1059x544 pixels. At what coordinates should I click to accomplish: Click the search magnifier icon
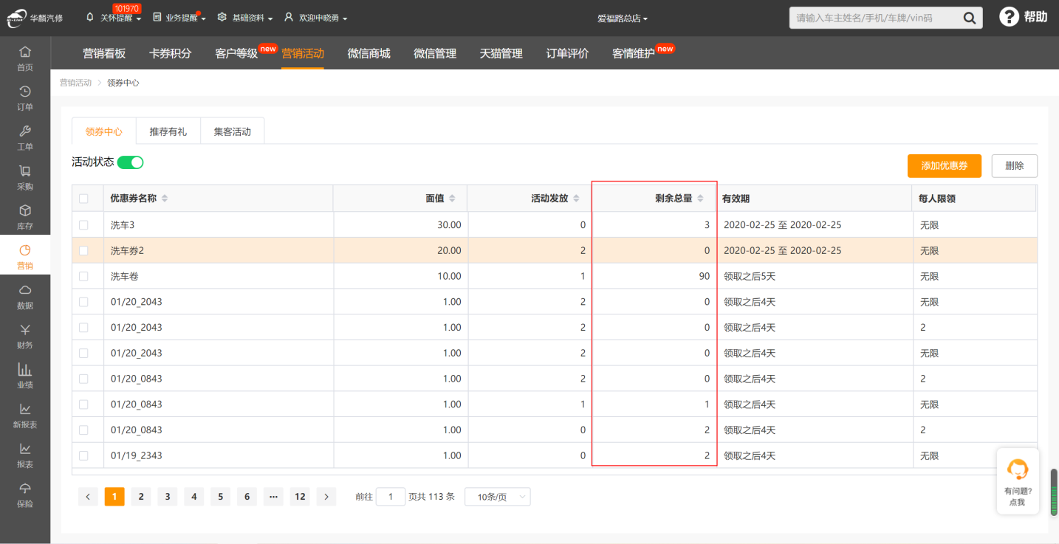tap(970, 18)
